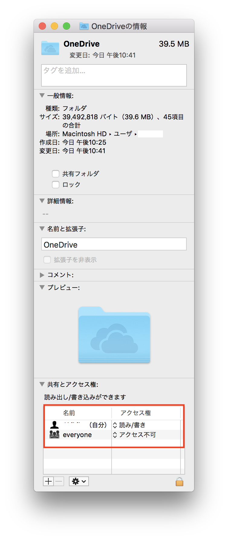228x540 pixels.
Task: Click the single user icon in permissions list
Action: pos(54,425)
